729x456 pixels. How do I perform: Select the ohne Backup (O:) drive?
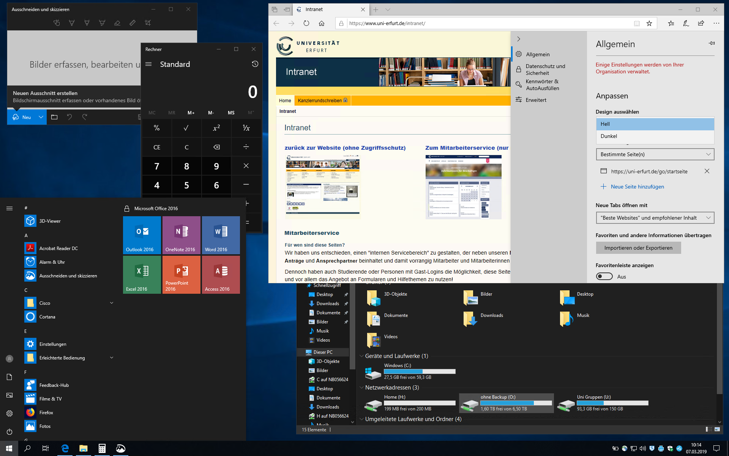[506, 403]
